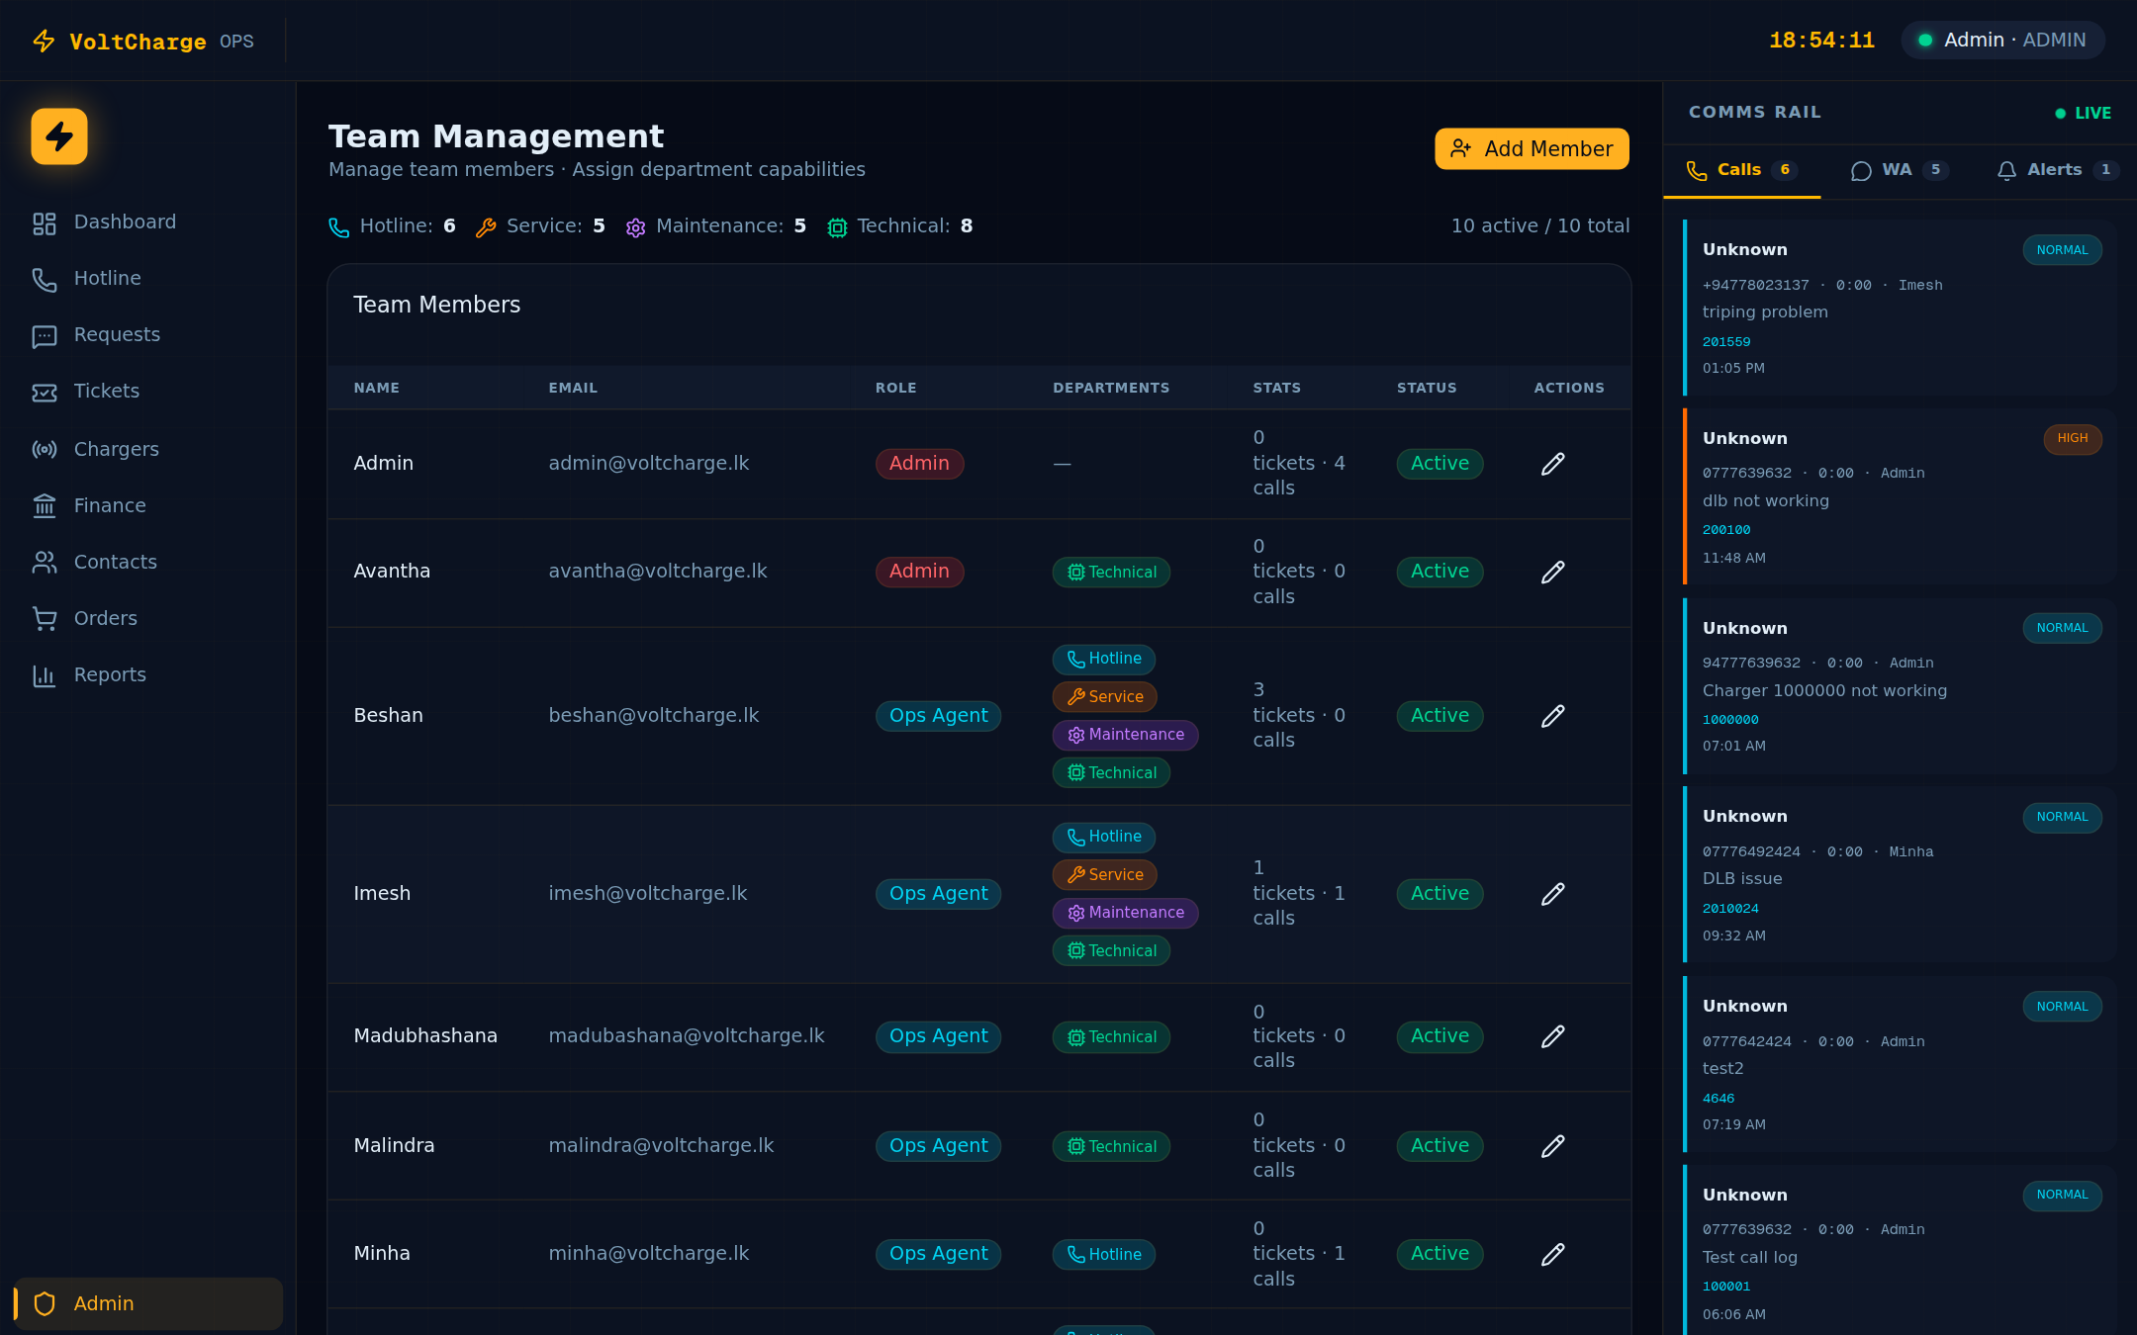Edit the Avantha team member row
2137x1335 pixels.
click(1552, 572)
